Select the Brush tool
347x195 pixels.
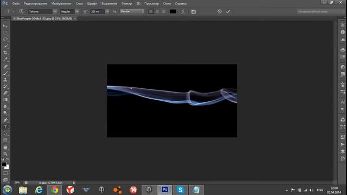tap(5, 73)
